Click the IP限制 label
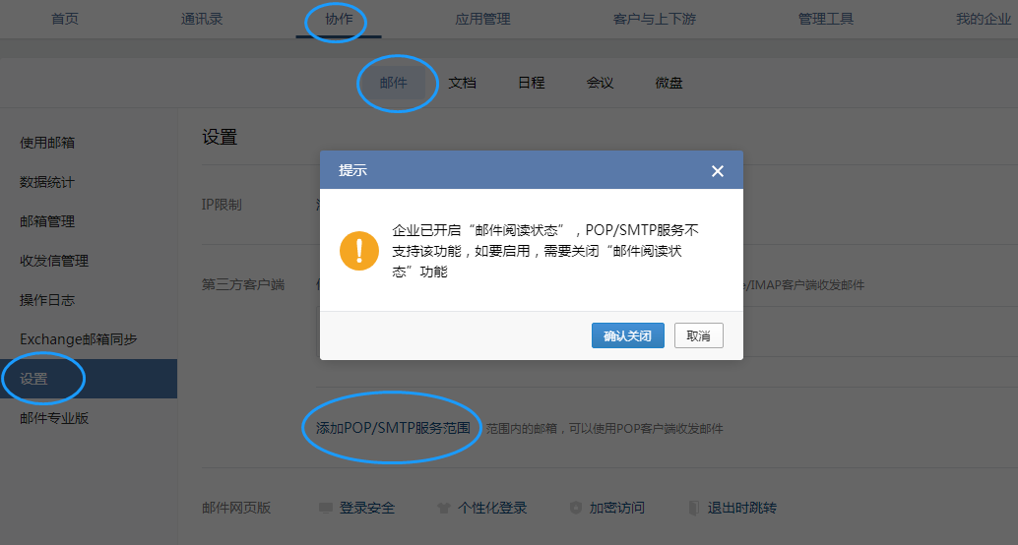Image resolution: width=1018 pixels, height=545 pixels. click(x=222, y=205)
